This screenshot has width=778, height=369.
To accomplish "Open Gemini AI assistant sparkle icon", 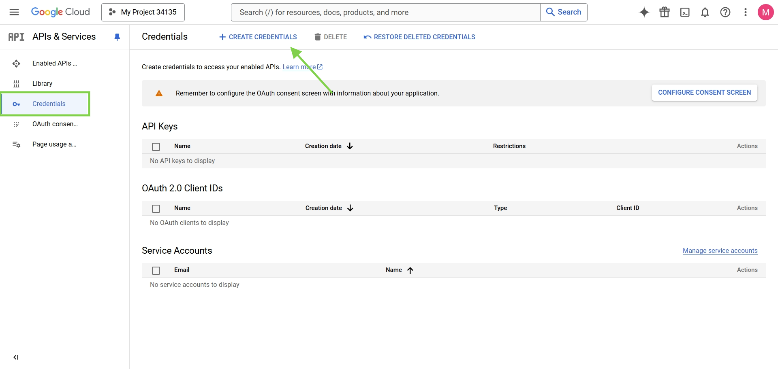I will click(644, 12).
